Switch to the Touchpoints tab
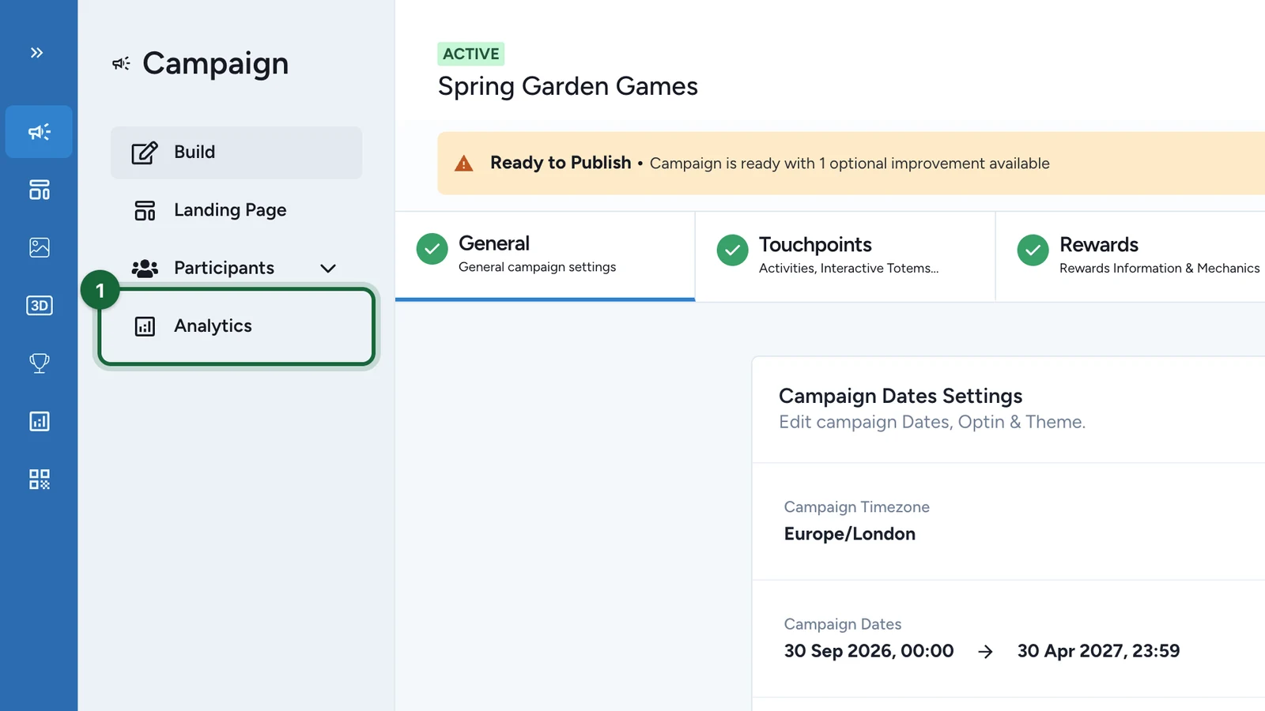 [845, 256]
